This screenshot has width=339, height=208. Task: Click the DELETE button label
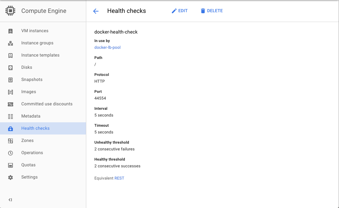[215, 11]
